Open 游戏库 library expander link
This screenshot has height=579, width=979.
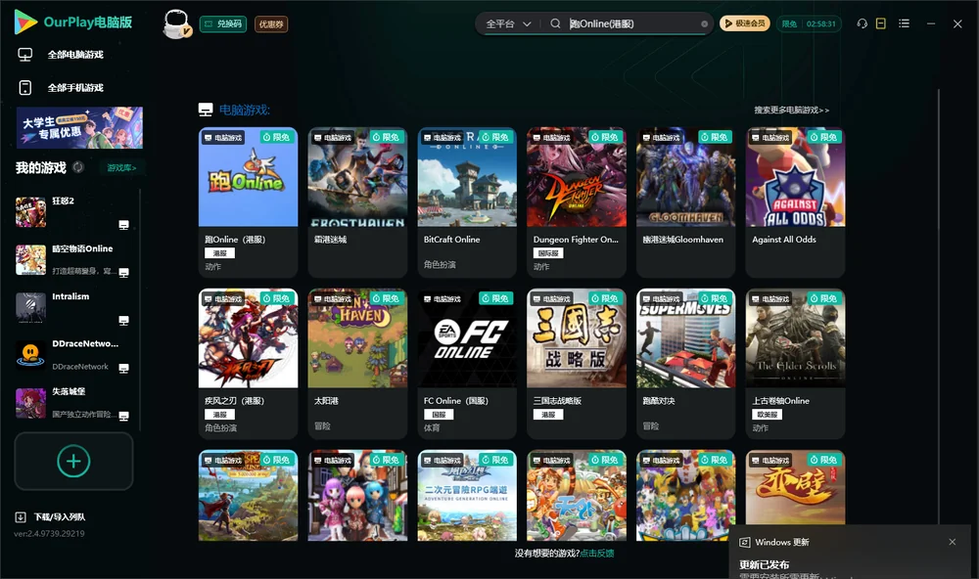[x=121, y=167]
